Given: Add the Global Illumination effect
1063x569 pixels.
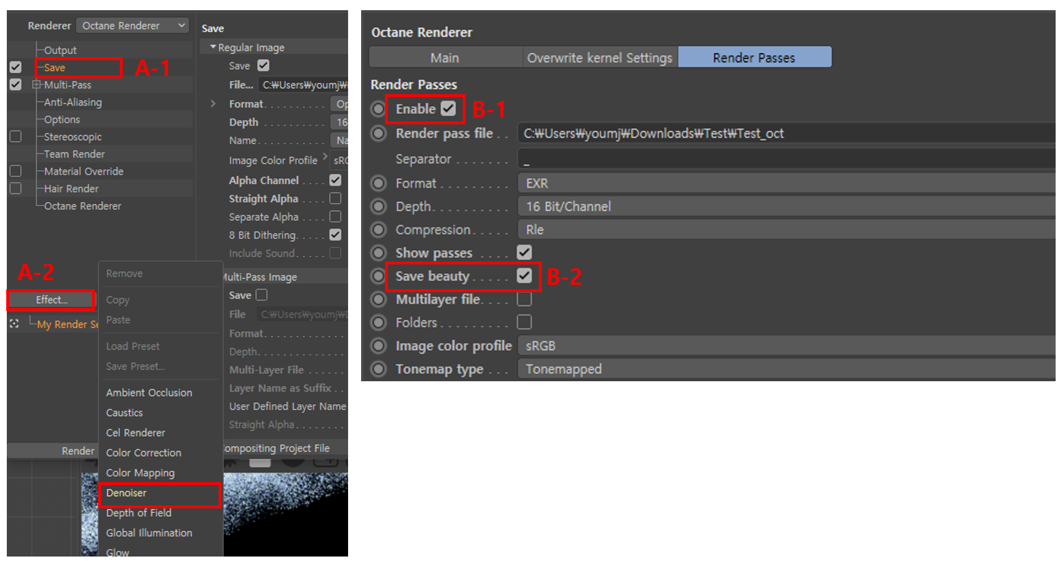Looking at the screenshot, I should (x=149, y=533).
